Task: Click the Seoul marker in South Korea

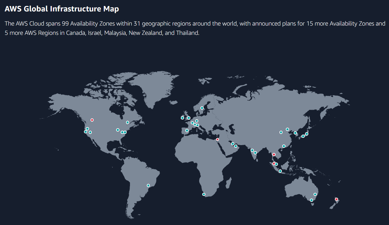Action: [295, 133]
